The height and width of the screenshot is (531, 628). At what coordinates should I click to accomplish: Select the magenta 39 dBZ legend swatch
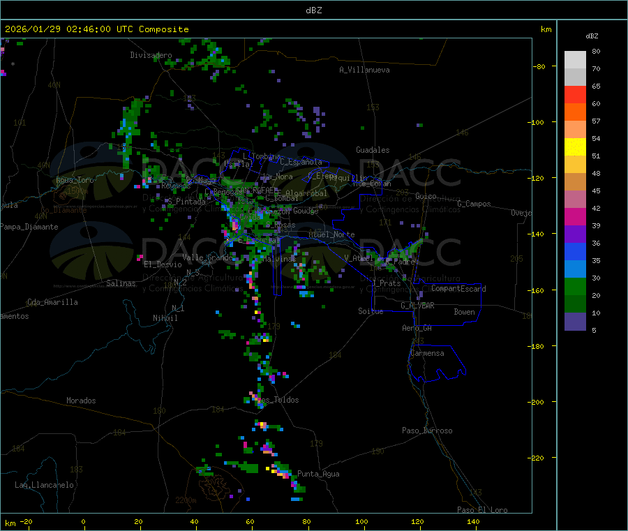(575, 216)
